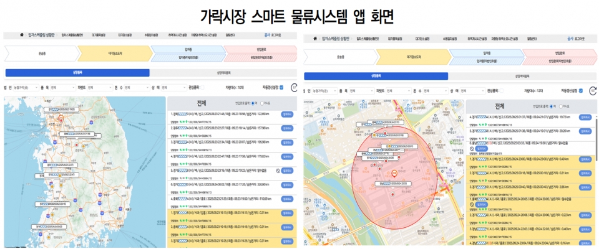Screen dimensions: 599x249
Task: Select the 아니요 radio button in the right list header
Action: [x=561, y=106]
